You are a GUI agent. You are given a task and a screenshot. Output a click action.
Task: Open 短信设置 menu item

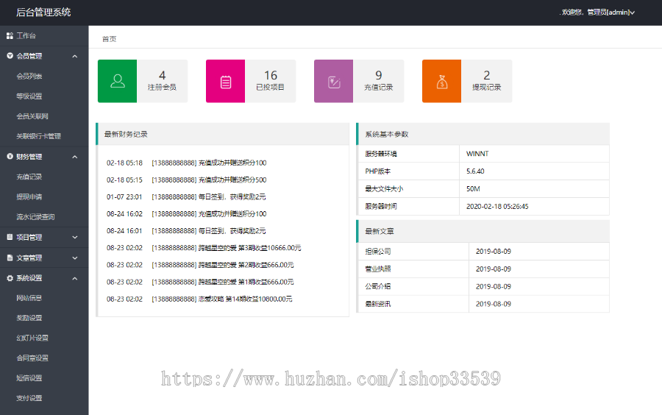(29, 378)
